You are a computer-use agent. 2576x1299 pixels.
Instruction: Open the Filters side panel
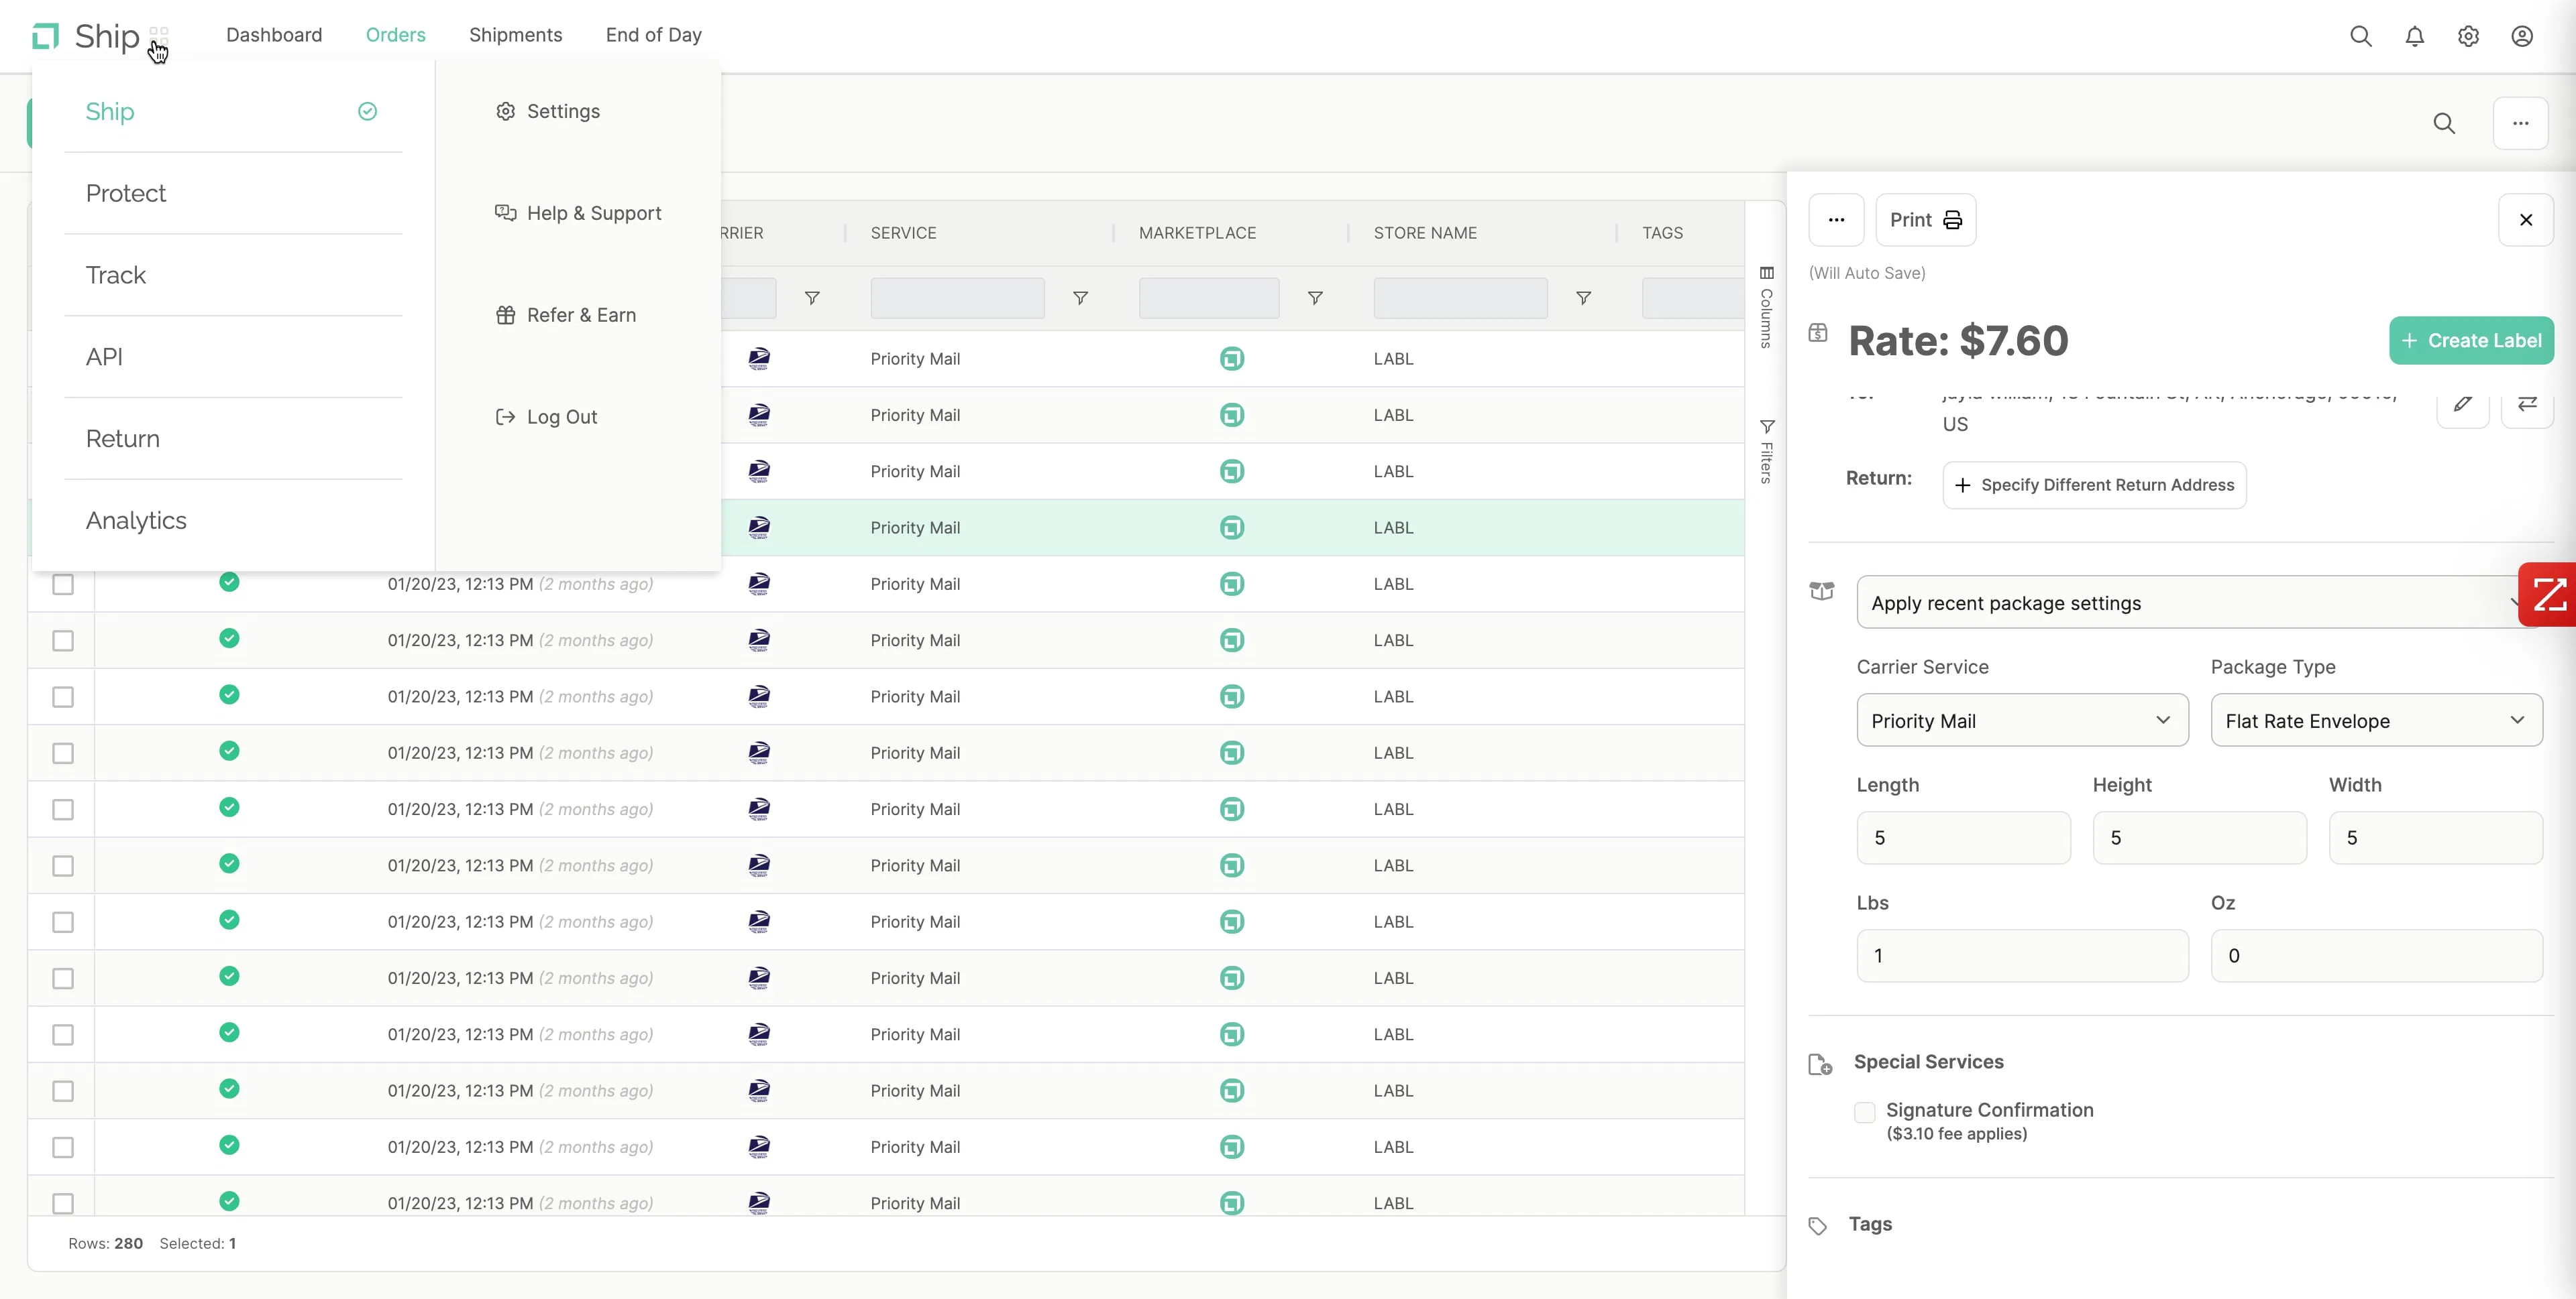coord(1766,452)
